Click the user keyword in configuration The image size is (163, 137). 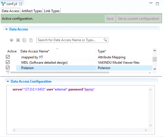point(50,90)
